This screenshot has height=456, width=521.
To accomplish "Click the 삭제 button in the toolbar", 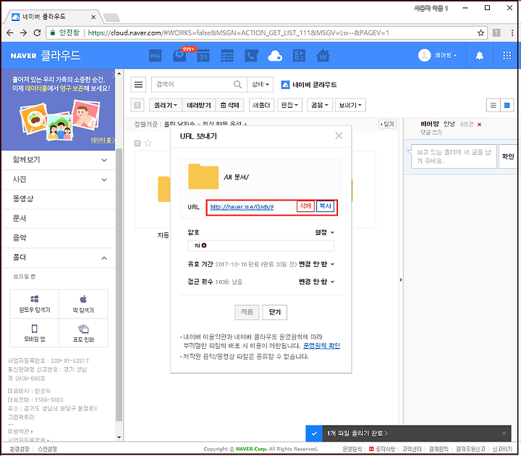I will coord(229,105).
